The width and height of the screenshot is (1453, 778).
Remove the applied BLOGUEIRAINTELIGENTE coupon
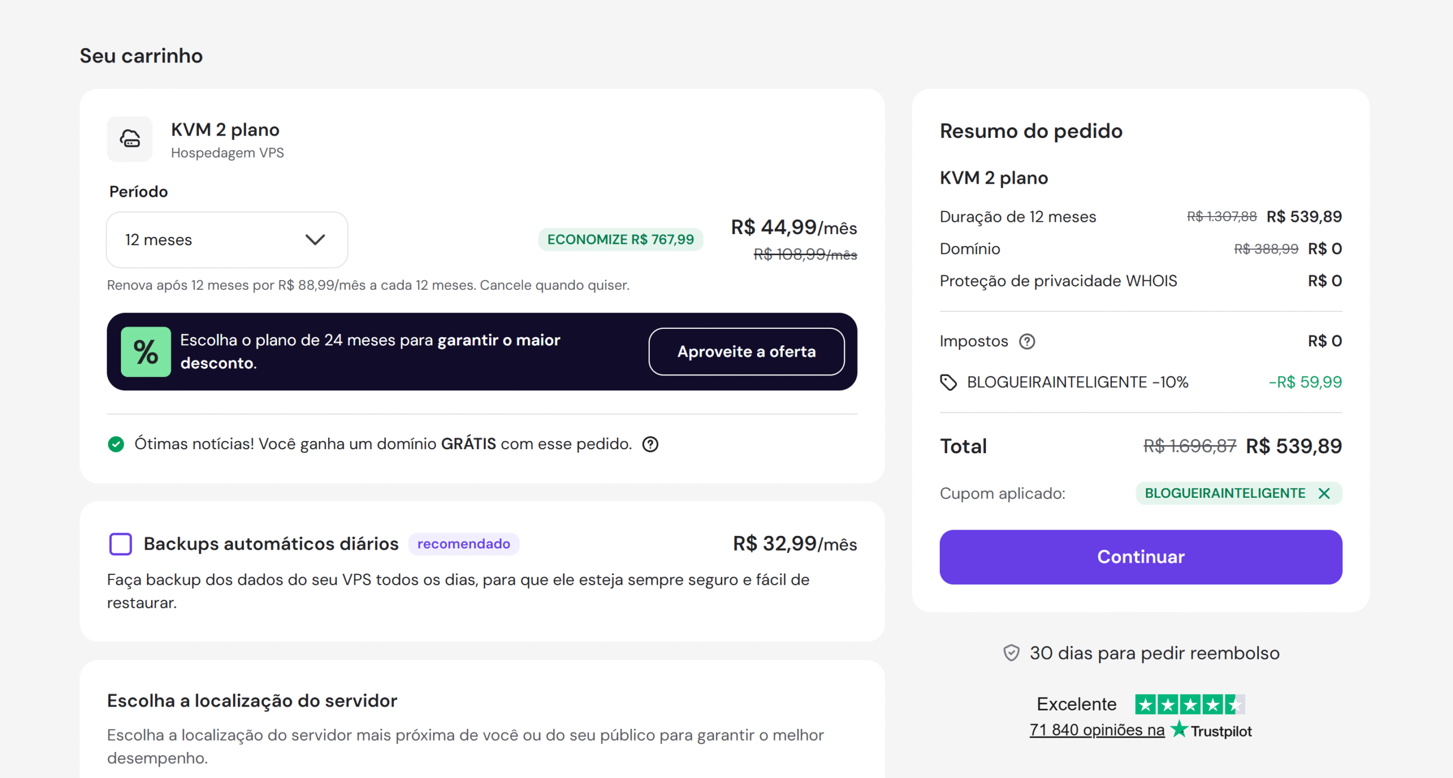point(1324,493)
